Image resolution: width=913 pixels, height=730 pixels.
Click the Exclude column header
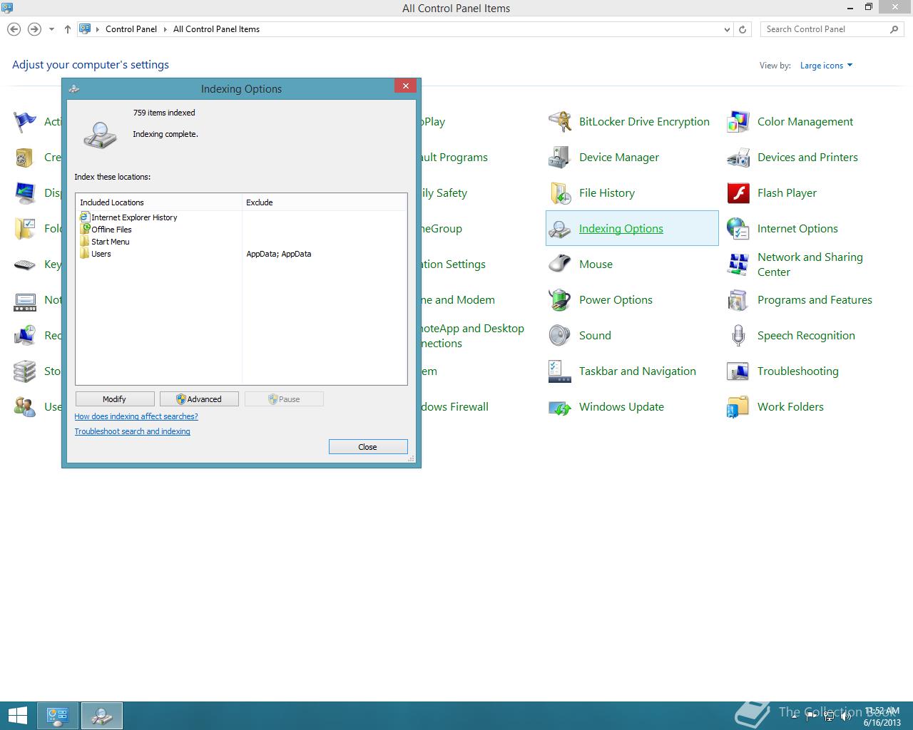325,202
